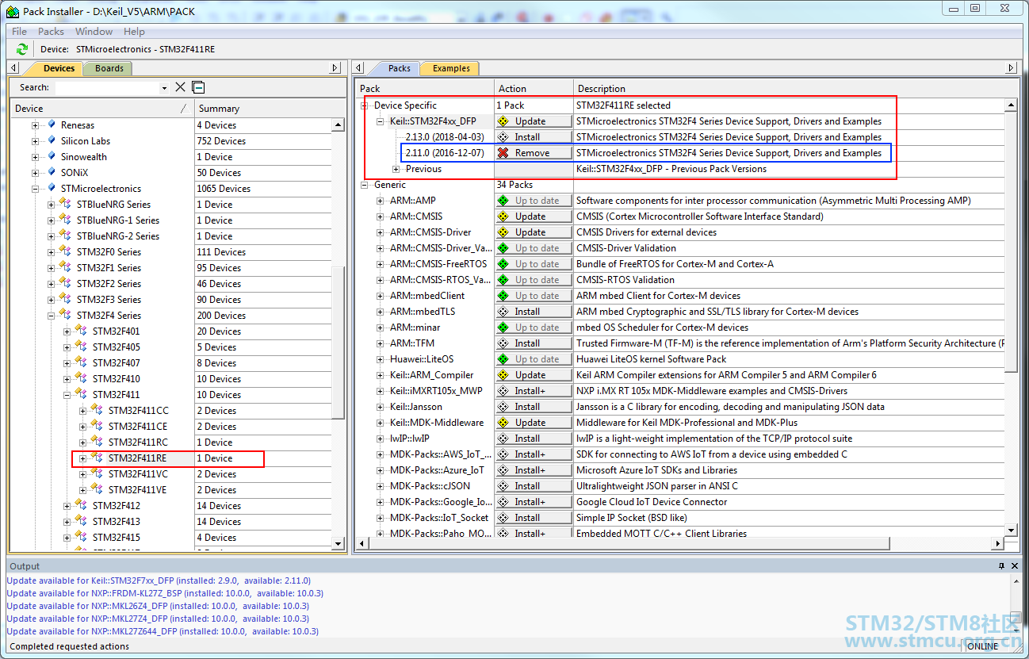Pin the Output panel with the pushpin icon
Image resolution: width=1029 pixels, height=659 pixels.
pos(1002,566)
